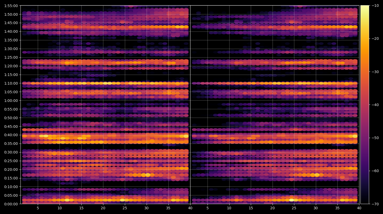Select the −60 colorbar tick label

tap(375, 171)
